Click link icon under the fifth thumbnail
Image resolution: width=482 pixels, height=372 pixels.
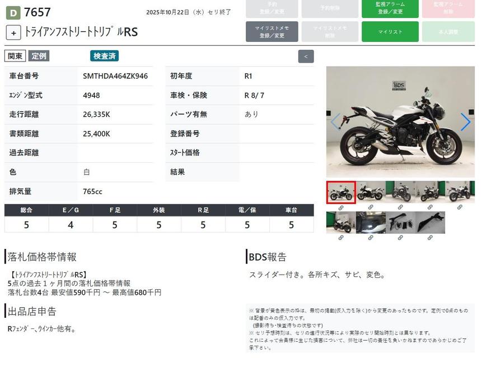click(460, 208)
